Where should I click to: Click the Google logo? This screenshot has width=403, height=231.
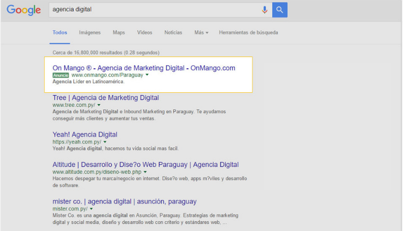click(24, 10)
